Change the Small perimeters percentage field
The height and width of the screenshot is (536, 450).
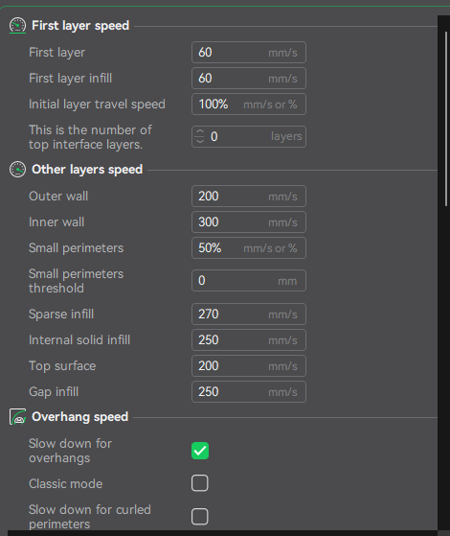pos(249,248)
